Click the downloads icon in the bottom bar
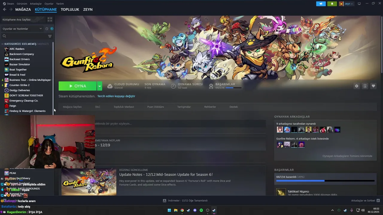The image size is (383, 215). (x=165, y=201)
